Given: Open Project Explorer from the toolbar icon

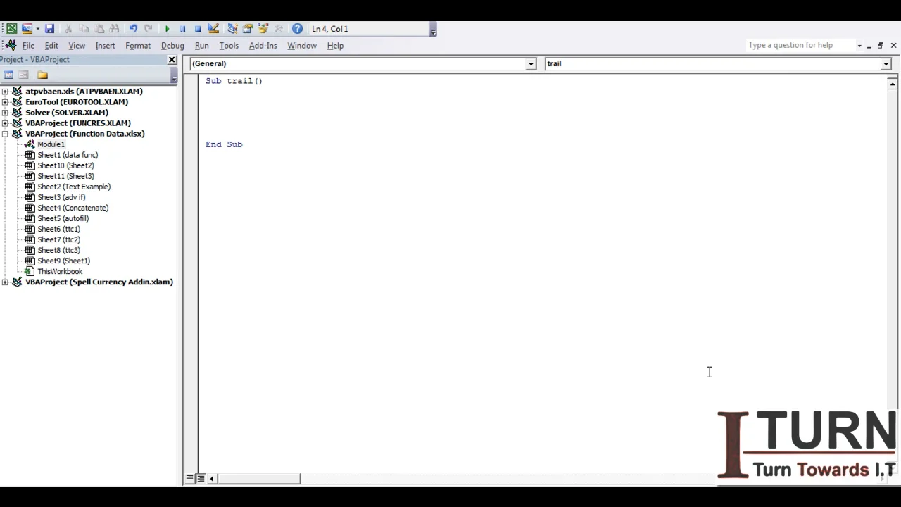Looking at the screenshot, I should (232, 29).
